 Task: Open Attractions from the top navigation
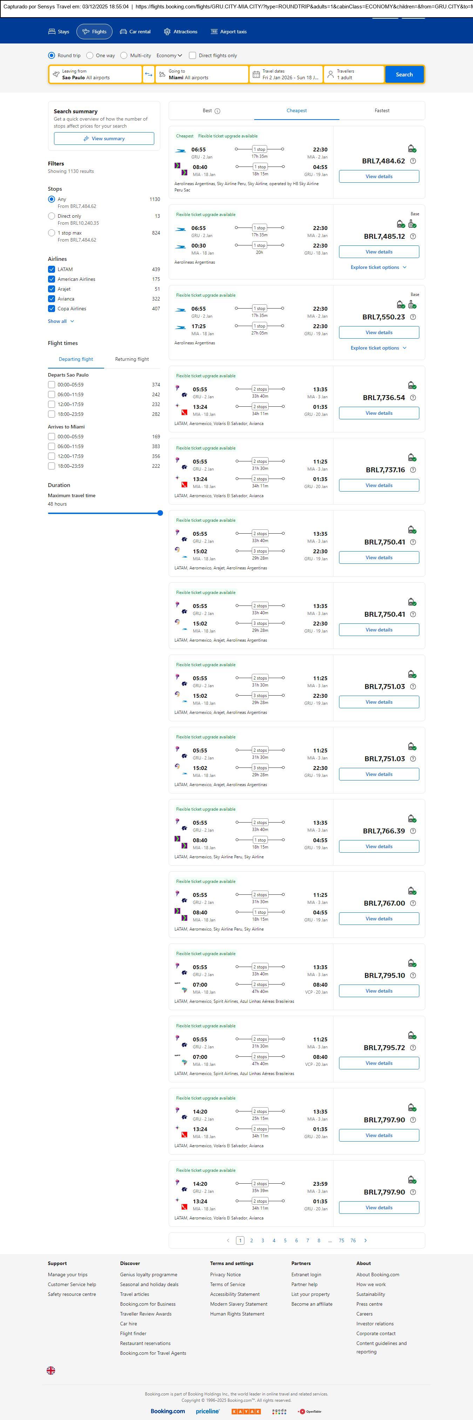pyautogui.click(x=180, y=32)
